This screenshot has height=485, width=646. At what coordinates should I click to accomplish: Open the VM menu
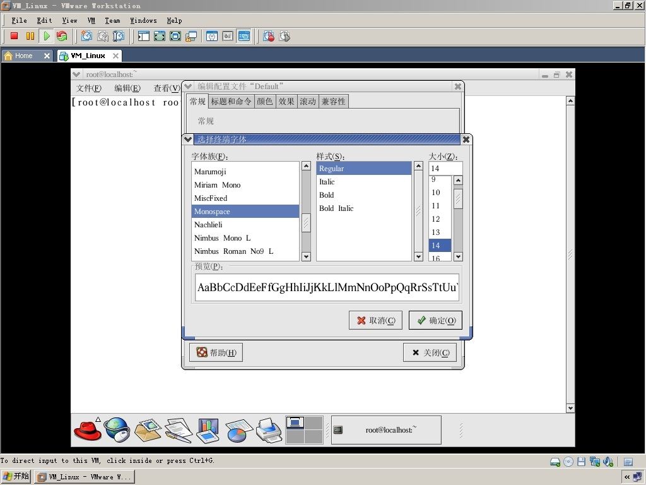pyautogui.click(x=91, y=20)
